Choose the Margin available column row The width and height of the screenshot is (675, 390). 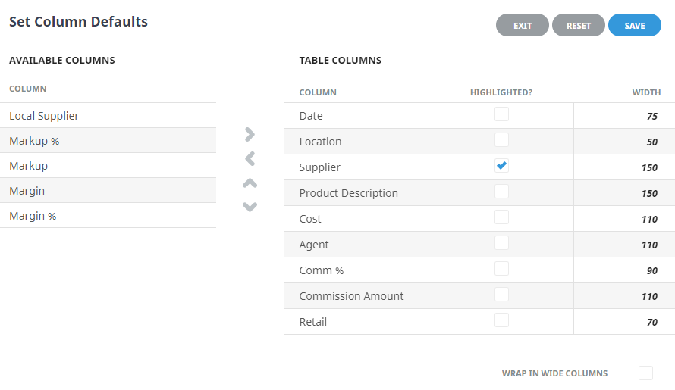tap(27, 191)
